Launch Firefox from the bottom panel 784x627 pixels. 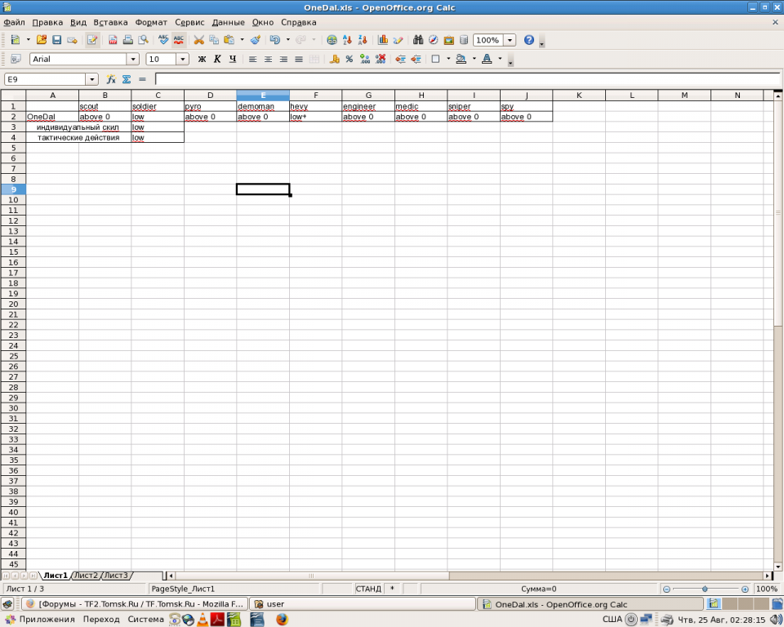click(282, 620)
